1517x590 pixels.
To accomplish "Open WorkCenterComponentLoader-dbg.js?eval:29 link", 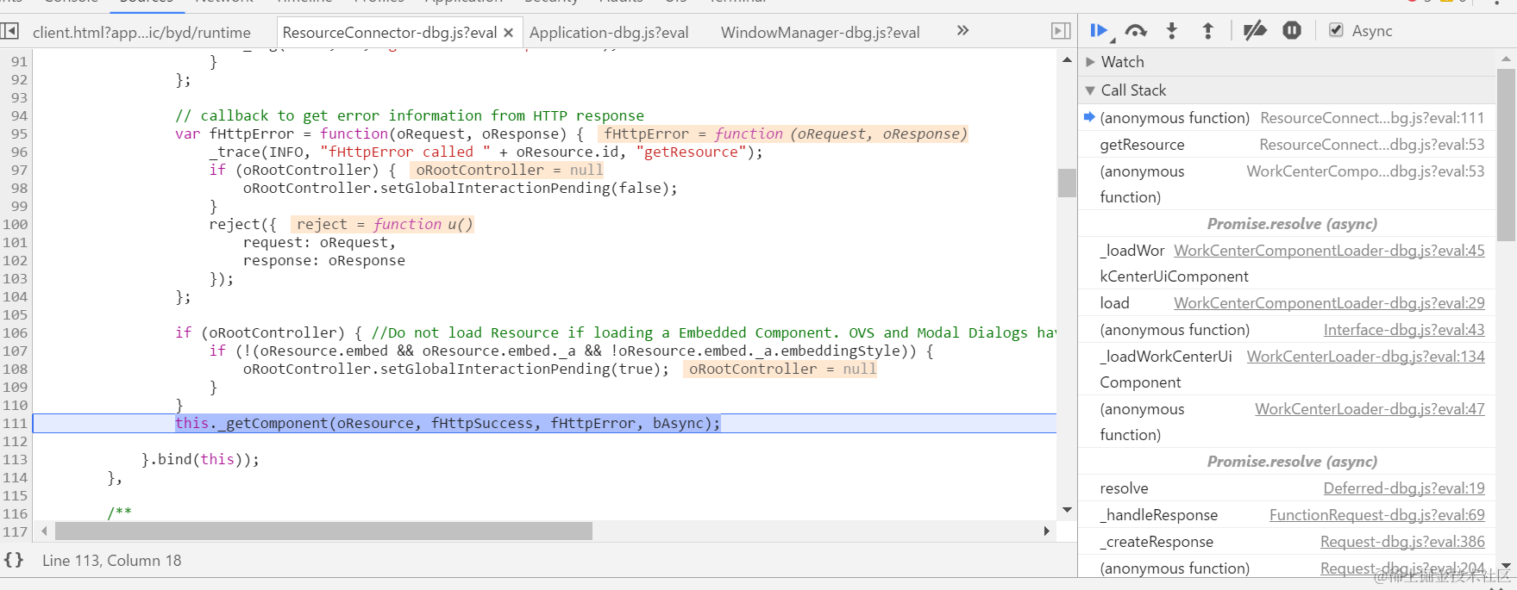I will tap(1329, 303).
